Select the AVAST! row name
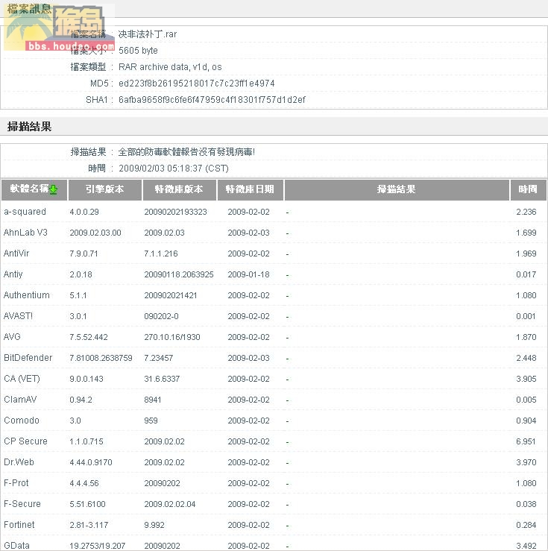The height and width of the screenshot is (551, 548). pos(18,316)
